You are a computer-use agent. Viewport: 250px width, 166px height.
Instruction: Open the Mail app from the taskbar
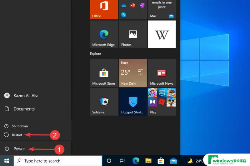point(173,161)
